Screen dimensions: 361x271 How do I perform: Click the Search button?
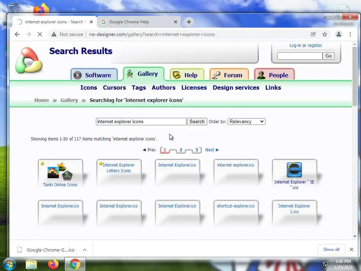pos(197,121)
